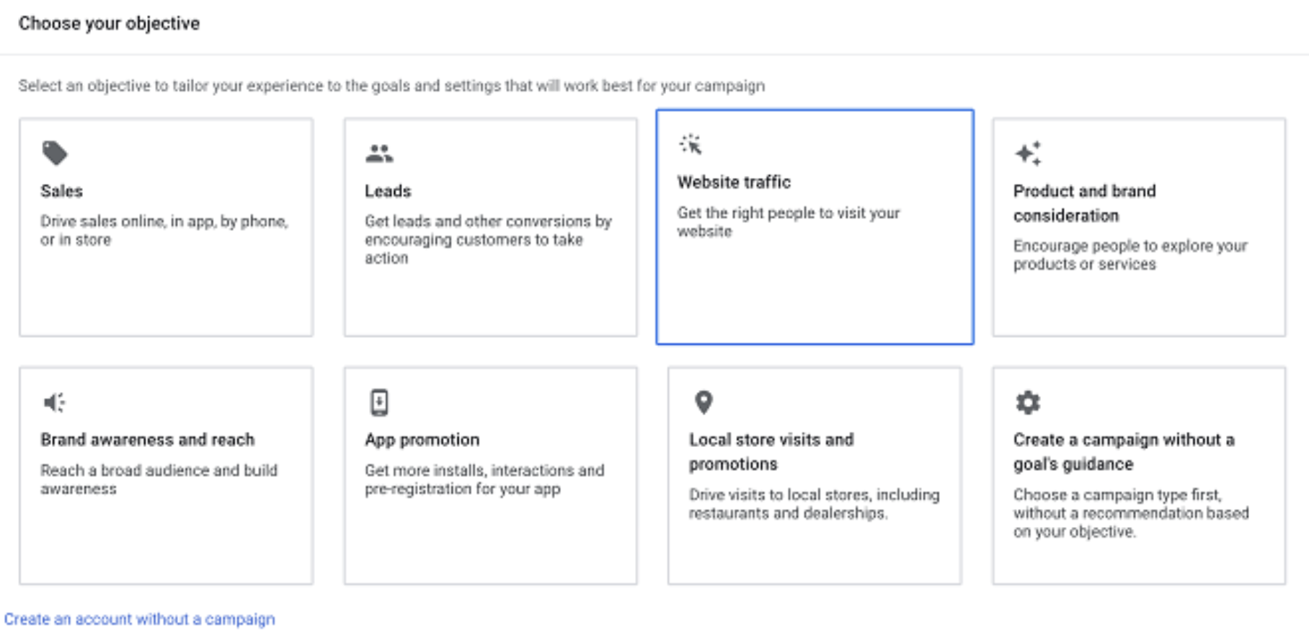The width and height of the screenshot is (1309, 643).
Task: Click description about restaurants and dealerships
Action: pos(814,504)
